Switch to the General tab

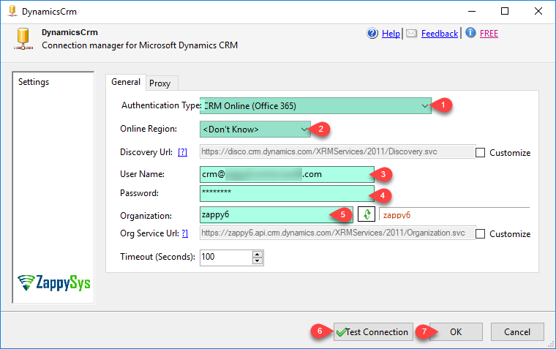coord(126,82)
